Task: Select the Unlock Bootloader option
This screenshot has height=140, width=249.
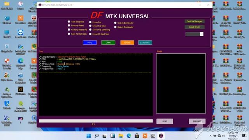Action: [x=115, y=23]
